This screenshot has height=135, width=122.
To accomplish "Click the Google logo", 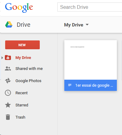I will coord(19,8).
